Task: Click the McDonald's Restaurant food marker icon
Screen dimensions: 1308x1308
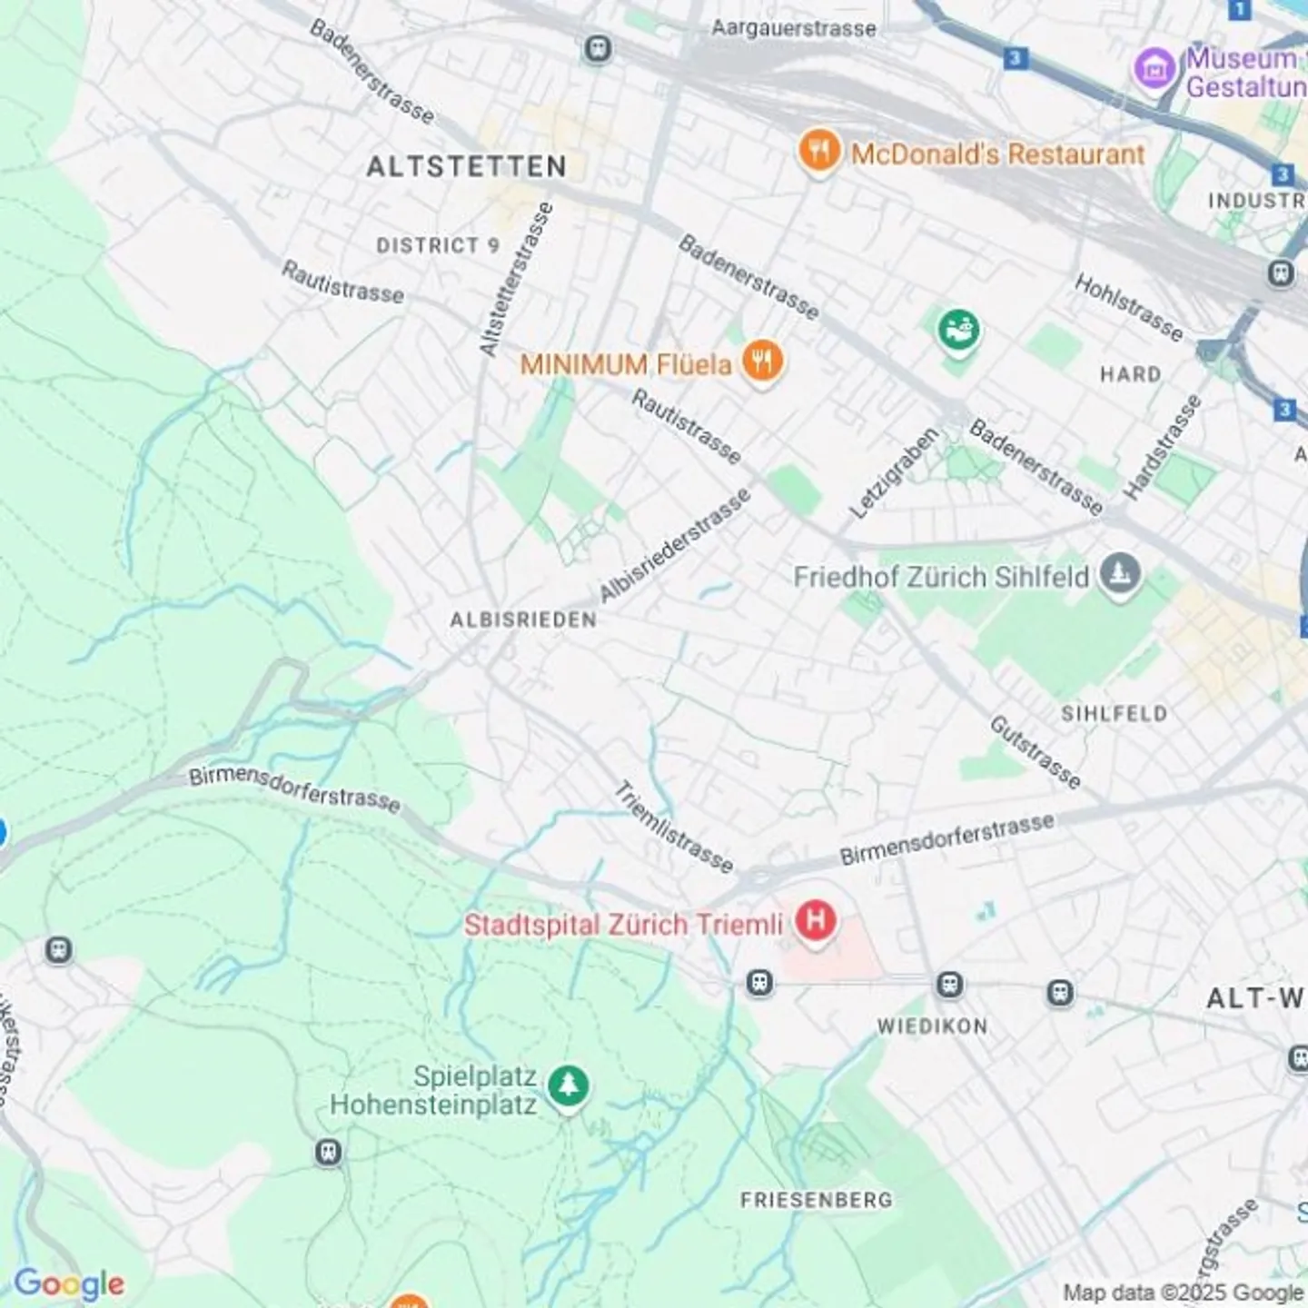Action: 818,151
